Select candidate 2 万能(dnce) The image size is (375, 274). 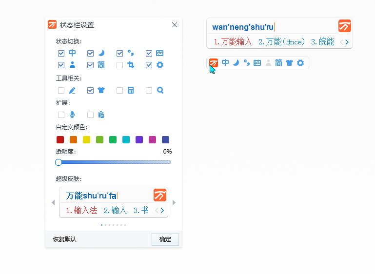tap(281, 42)
